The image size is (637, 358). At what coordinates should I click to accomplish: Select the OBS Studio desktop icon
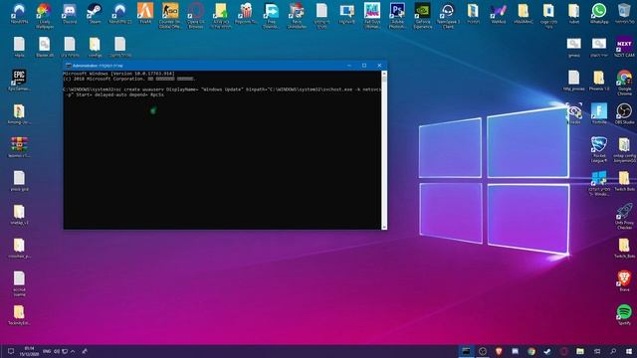pos(624,113)
